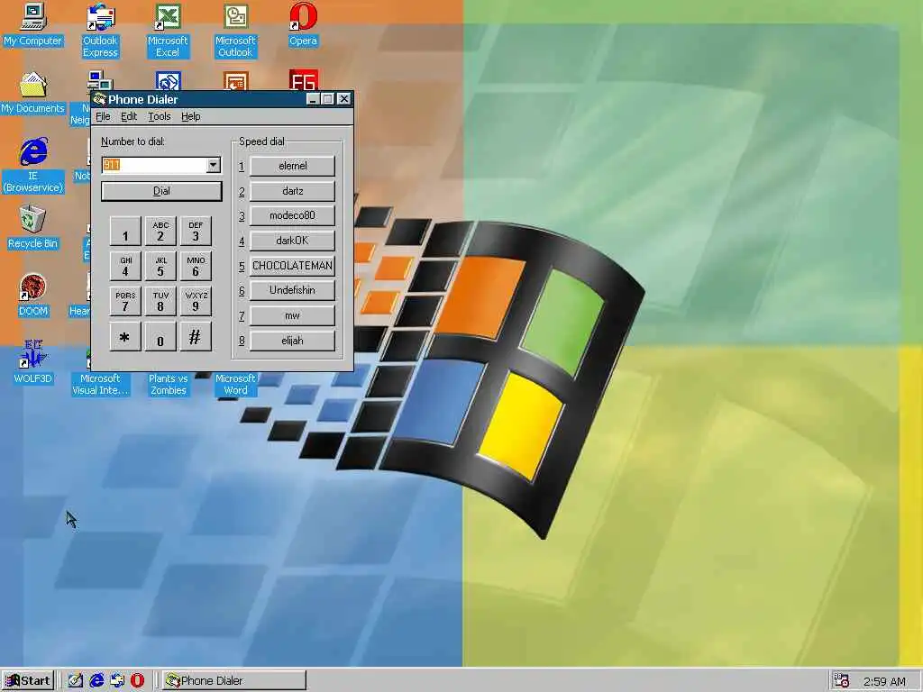This screenshot has width=923, height=692.
Task: Speed dial mw entry
Action: [293, 315]
